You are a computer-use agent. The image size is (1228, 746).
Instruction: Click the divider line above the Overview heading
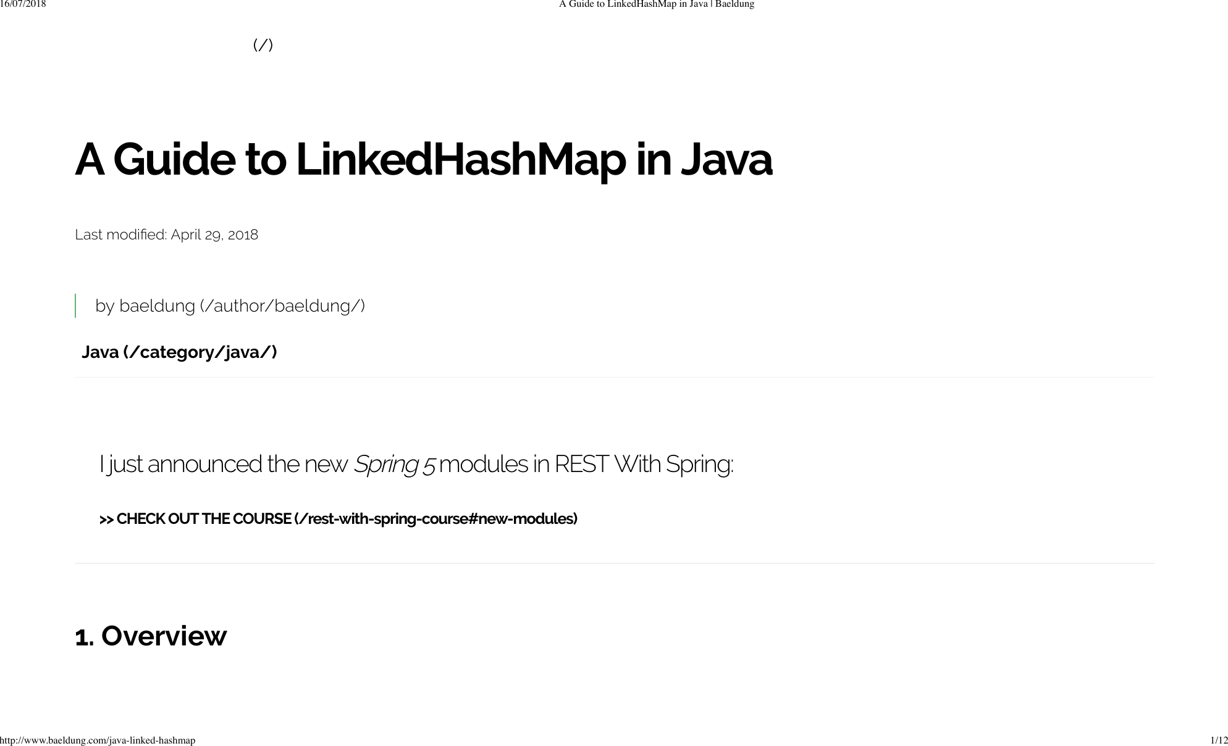614,563
